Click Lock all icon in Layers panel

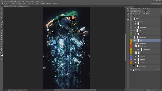139,13
